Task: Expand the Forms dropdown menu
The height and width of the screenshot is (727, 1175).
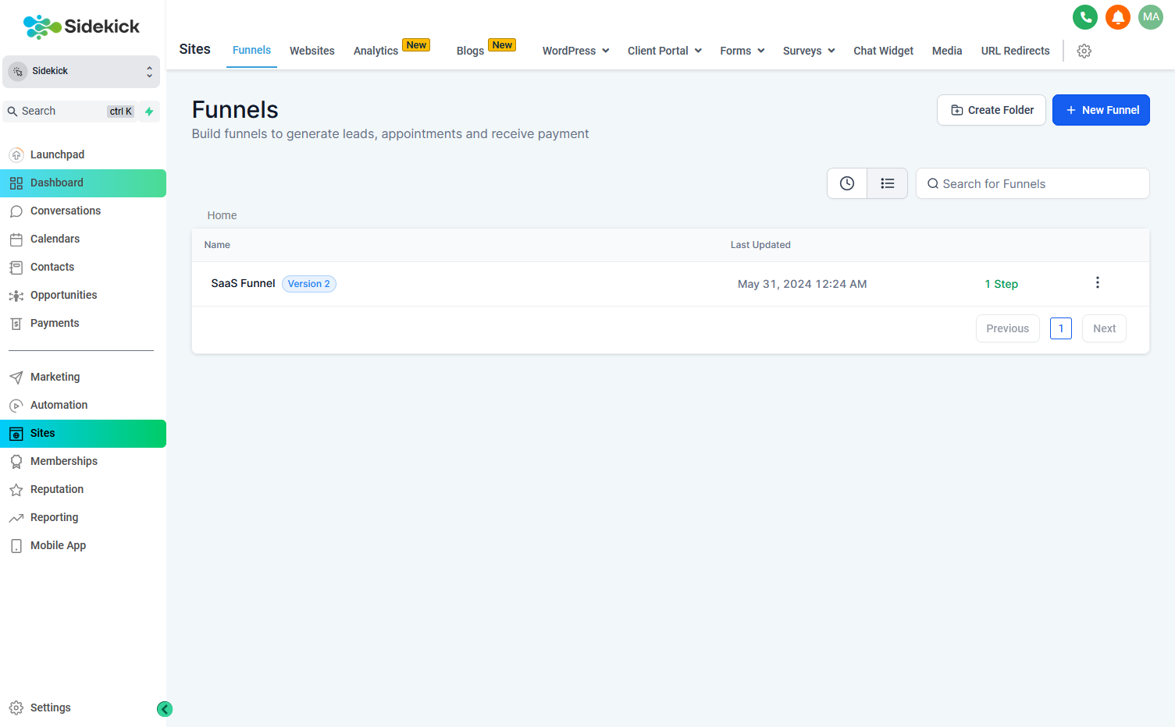Action: click(742, 51)
